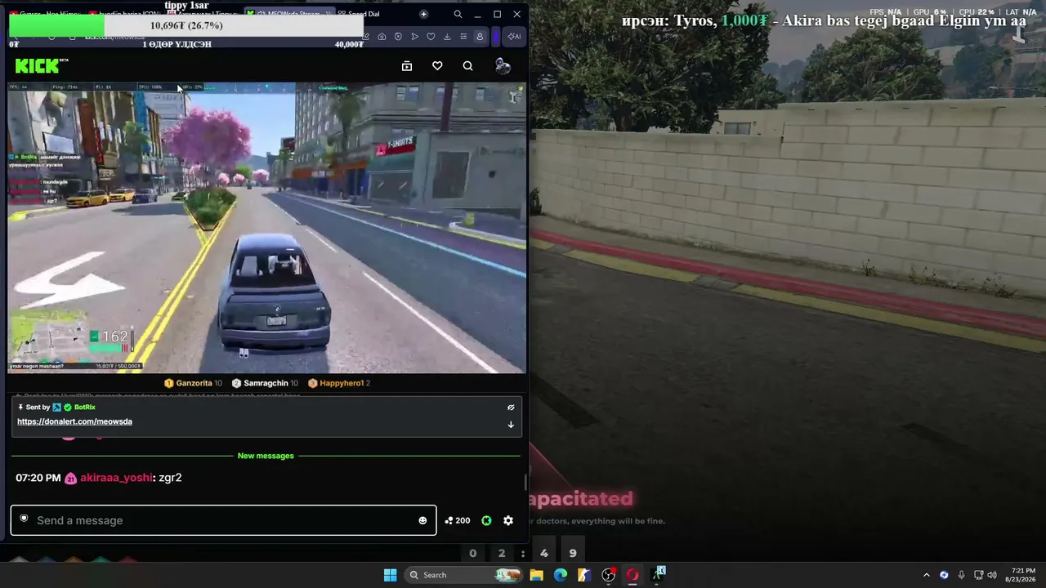
Task: Open Opera downloads icon
Action: click(447, 37)
